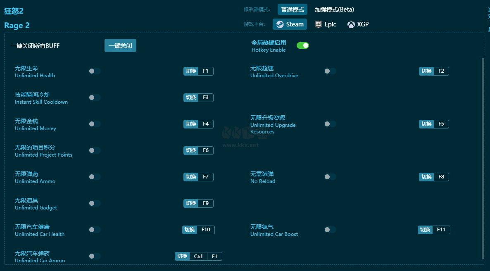Click 切换 button for F2 hotkey
This screenshot has width=490, height=271.
click(x=426, y=71)
